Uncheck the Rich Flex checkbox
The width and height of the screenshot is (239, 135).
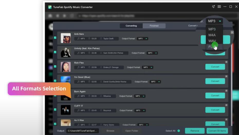55,66
